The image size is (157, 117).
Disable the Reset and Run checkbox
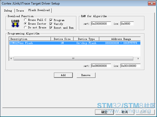(x=51, y=28)
